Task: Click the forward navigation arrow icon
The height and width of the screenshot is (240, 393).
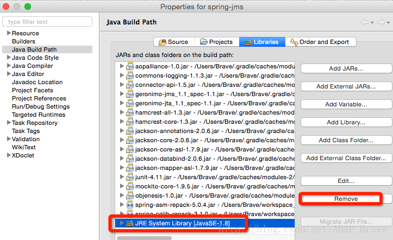Action: [x=381, y=22]
